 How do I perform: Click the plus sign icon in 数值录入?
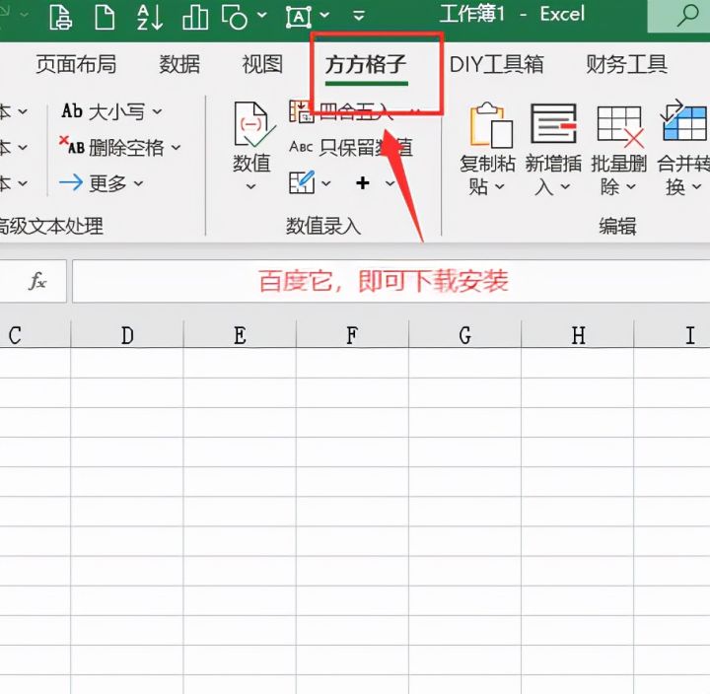click(x=363, y=183)
